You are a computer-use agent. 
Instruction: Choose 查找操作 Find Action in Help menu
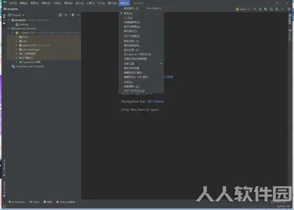[141, 8]
